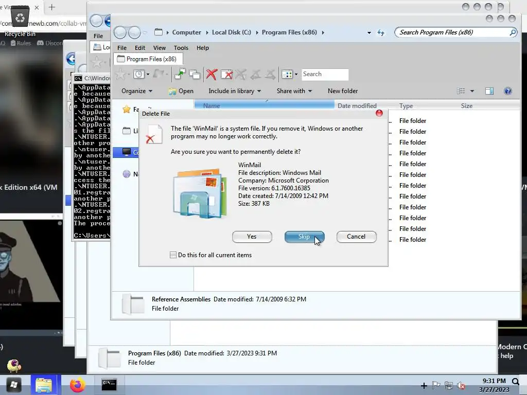Screen dimensions: 527x395
Task: Close the Delete File dialog with red button
Action: click(x=379, y=113)
